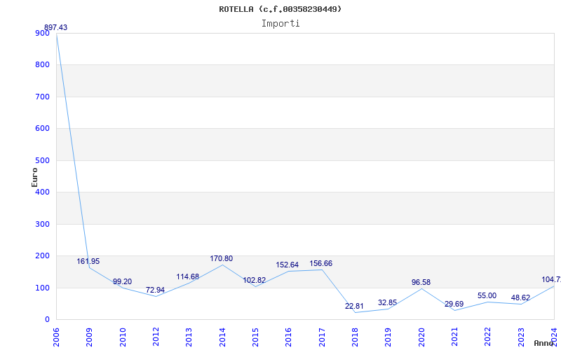Image resolution: width=561 pixels, height=350 pixels.
Task: Click the 2012 year axis label
Action: 156,337
